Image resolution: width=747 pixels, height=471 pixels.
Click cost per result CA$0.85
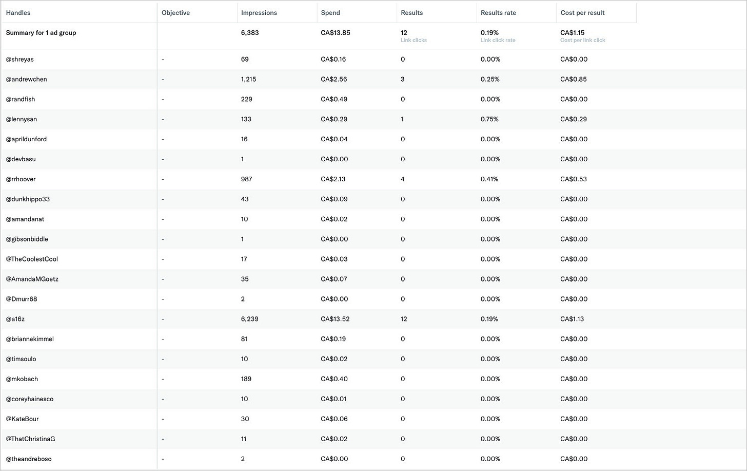pos(574,80)
